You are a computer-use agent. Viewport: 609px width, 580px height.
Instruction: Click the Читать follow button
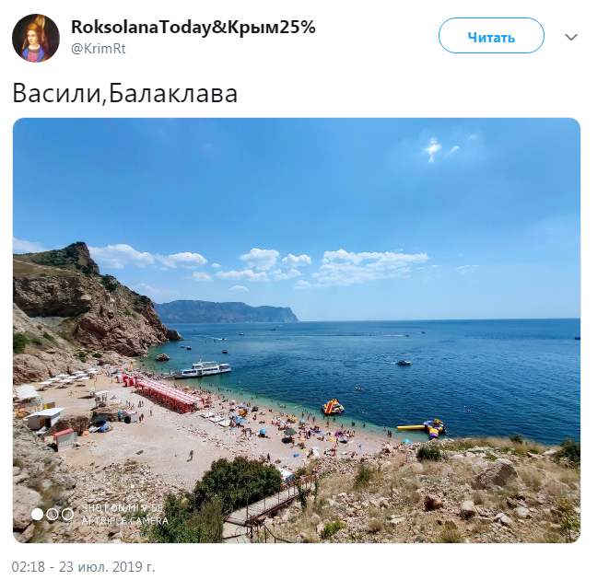point(491,36)
